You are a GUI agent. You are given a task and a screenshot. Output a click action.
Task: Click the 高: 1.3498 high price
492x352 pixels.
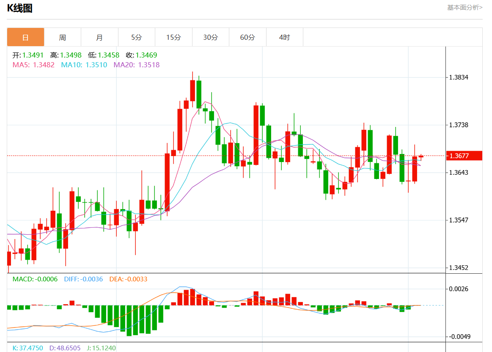click(66, 55)
